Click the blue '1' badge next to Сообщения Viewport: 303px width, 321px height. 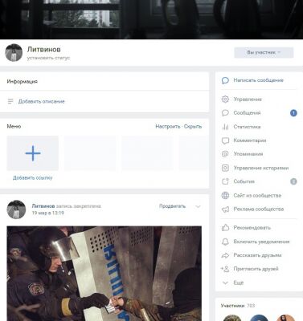[293, 113]
